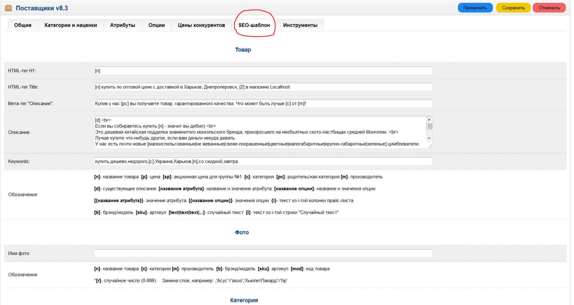Open the Общие tab
This screenshot has height=305, width=574.
[23, 25]
